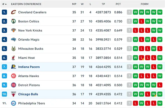Click the New York Knicks logo
The width and height of the screenshot is (165, 108).
point(13,30)
